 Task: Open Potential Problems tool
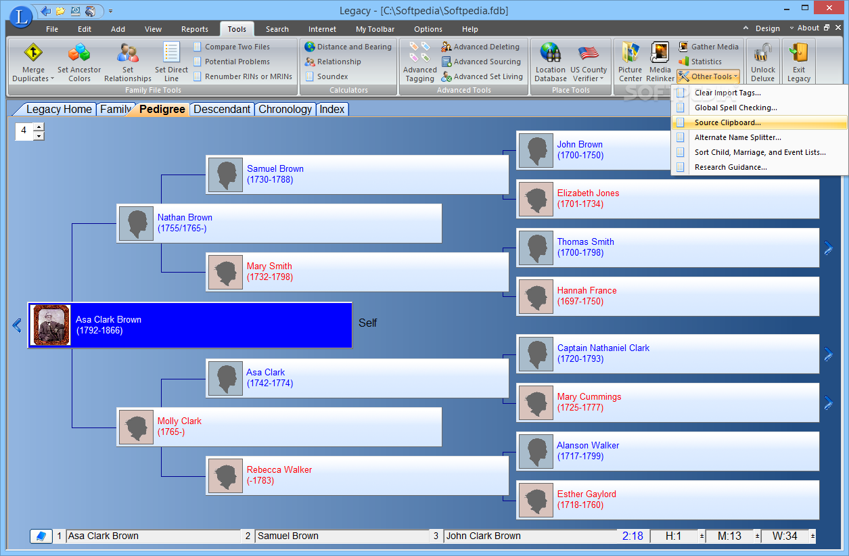230,62
